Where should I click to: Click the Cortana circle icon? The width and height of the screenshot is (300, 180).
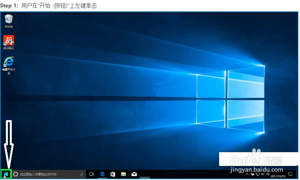click(x=16, y=174)
